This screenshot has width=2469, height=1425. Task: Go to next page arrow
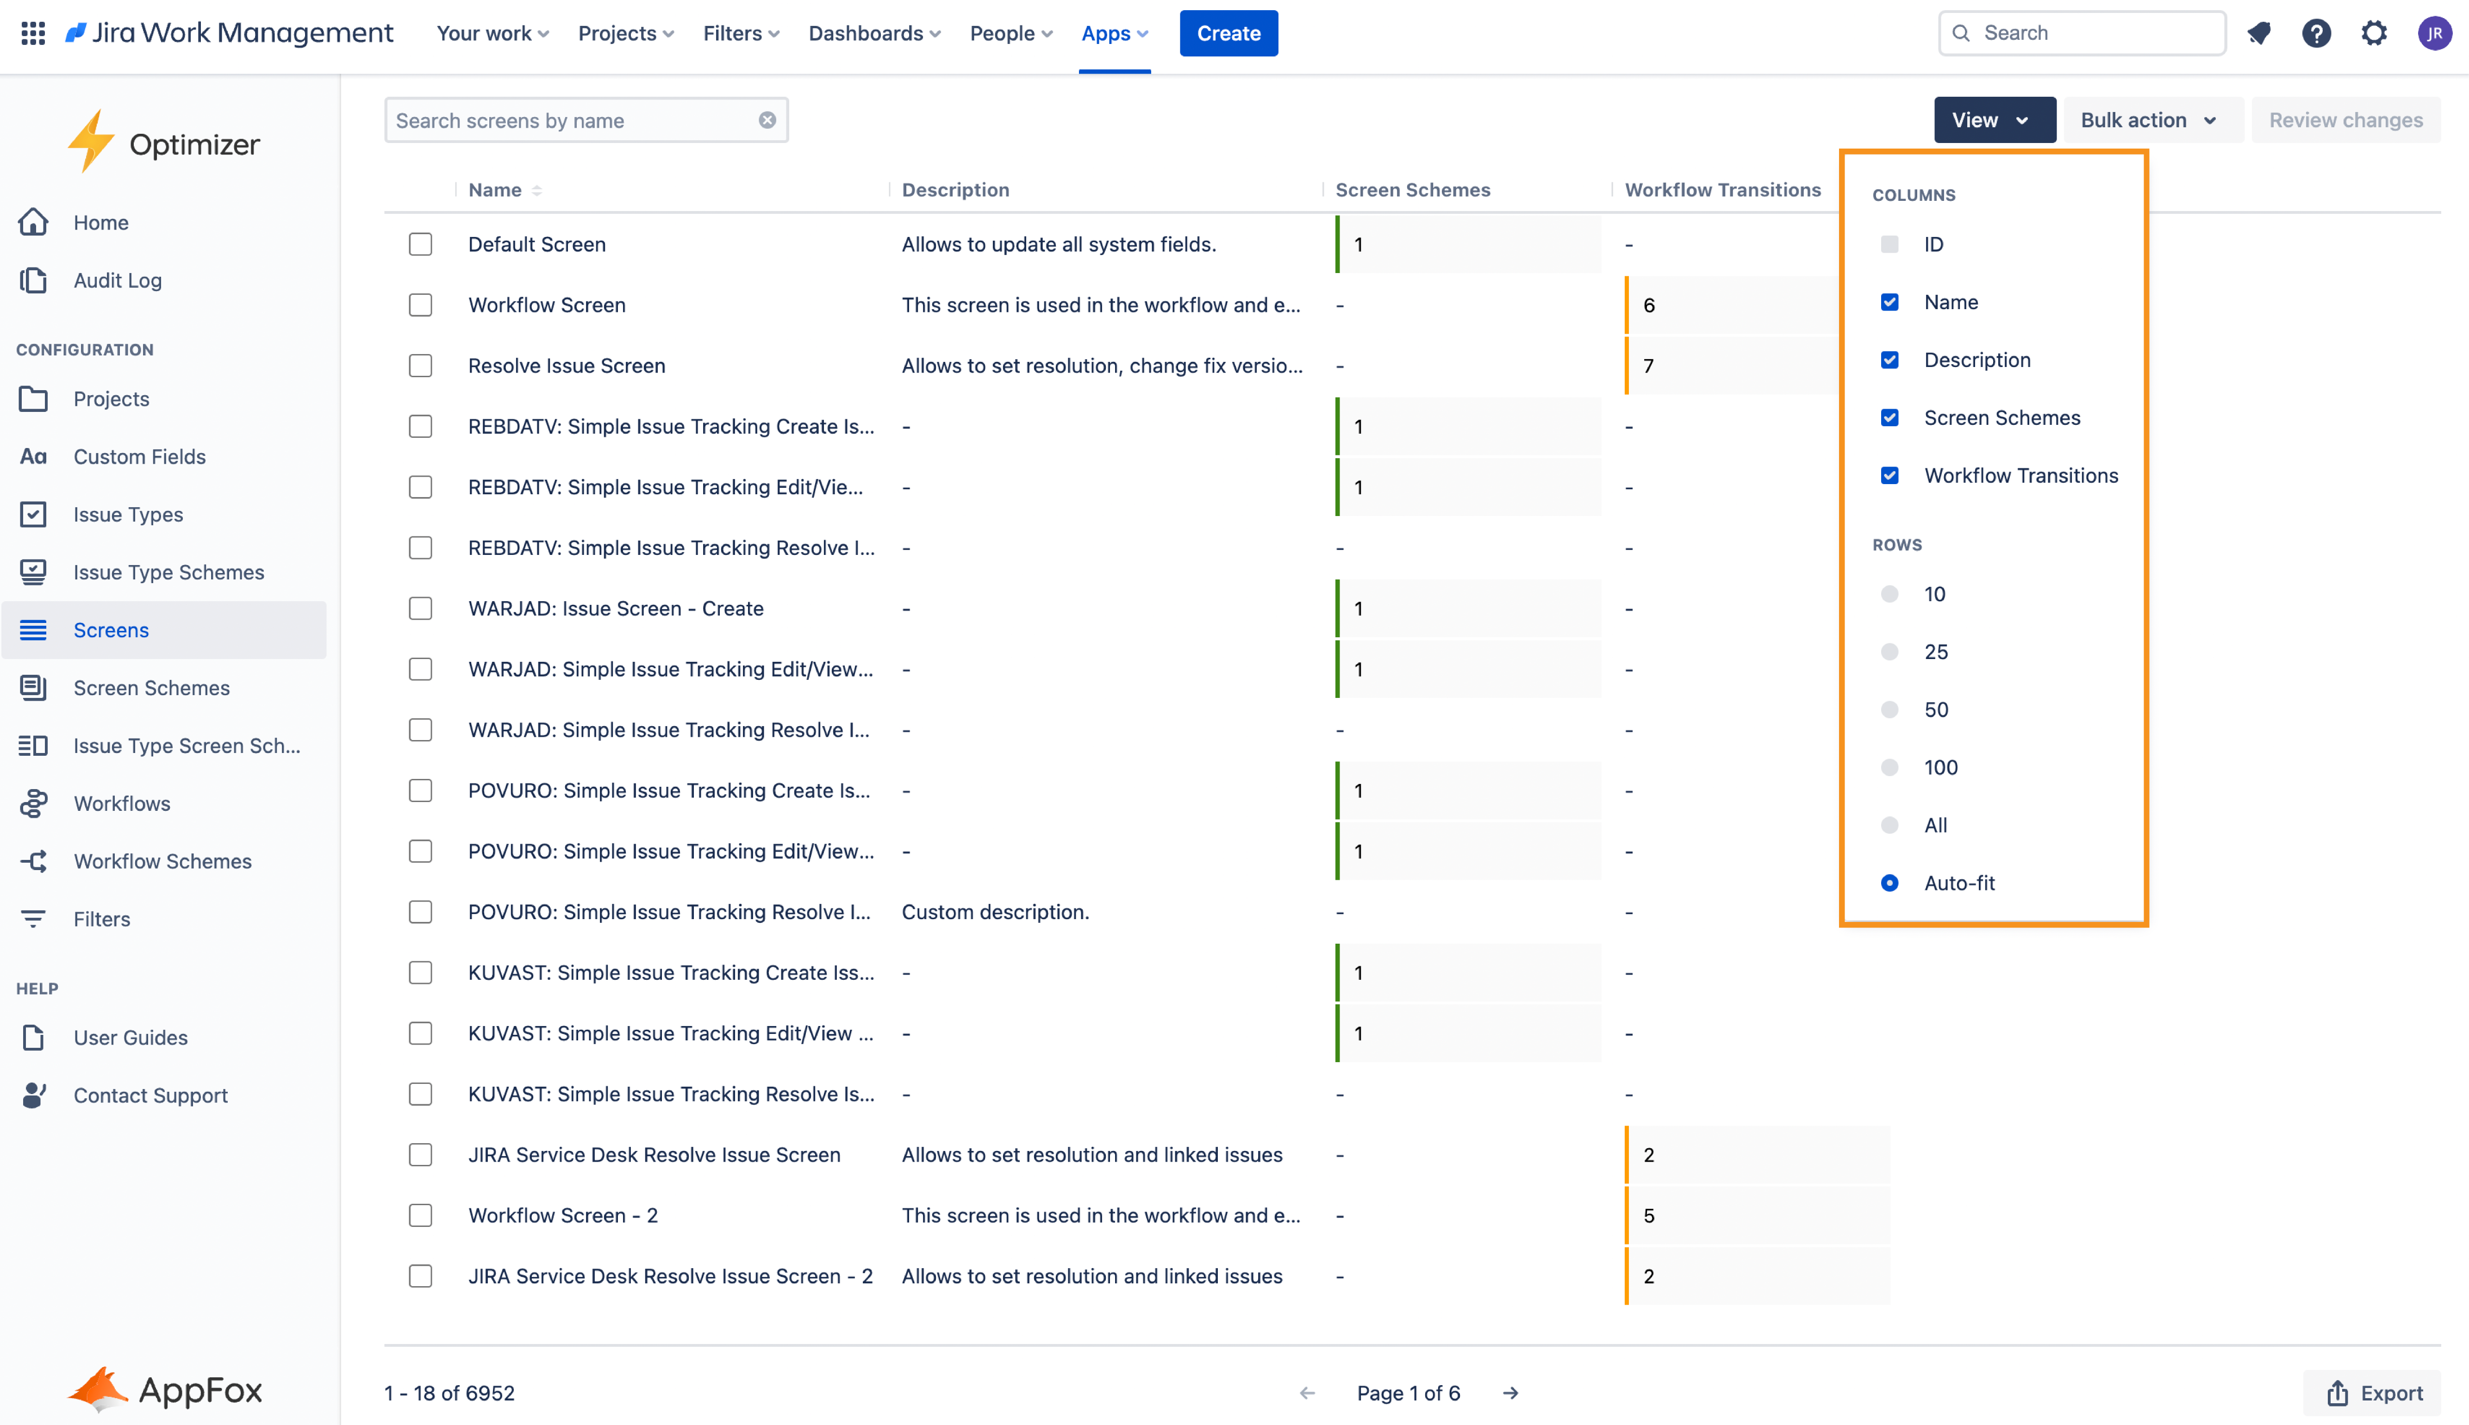click(1511, 1393)
